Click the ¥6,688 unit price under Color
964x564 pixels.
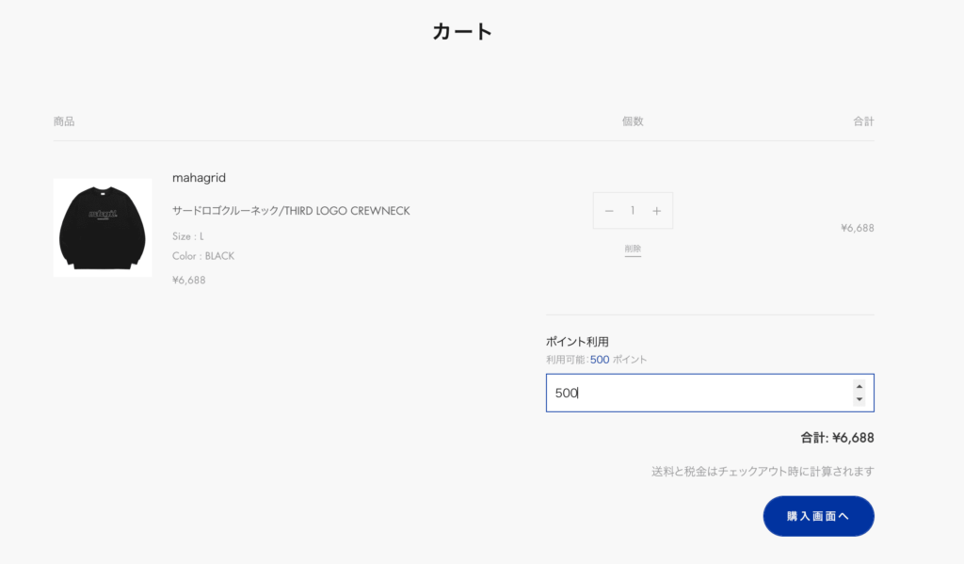[x=188, y=280]
